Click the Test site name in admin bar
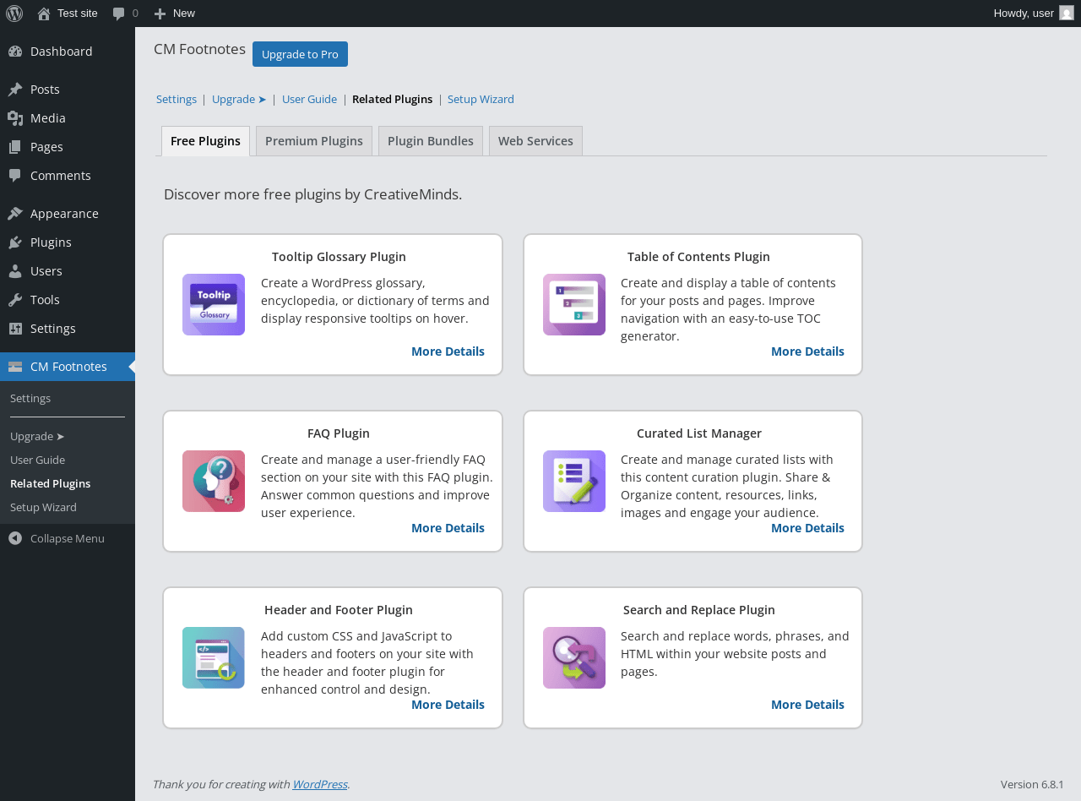 click(x=78, y=14)
